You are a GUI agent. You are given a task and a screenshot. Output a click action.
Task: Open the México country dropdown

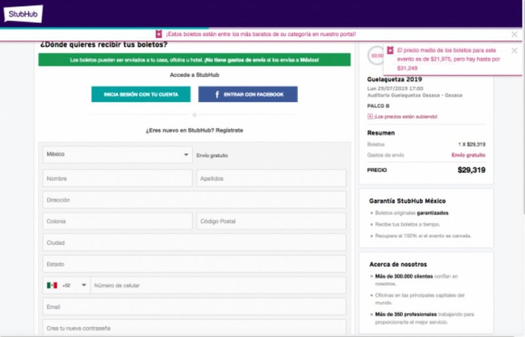[x=117, y=155]
